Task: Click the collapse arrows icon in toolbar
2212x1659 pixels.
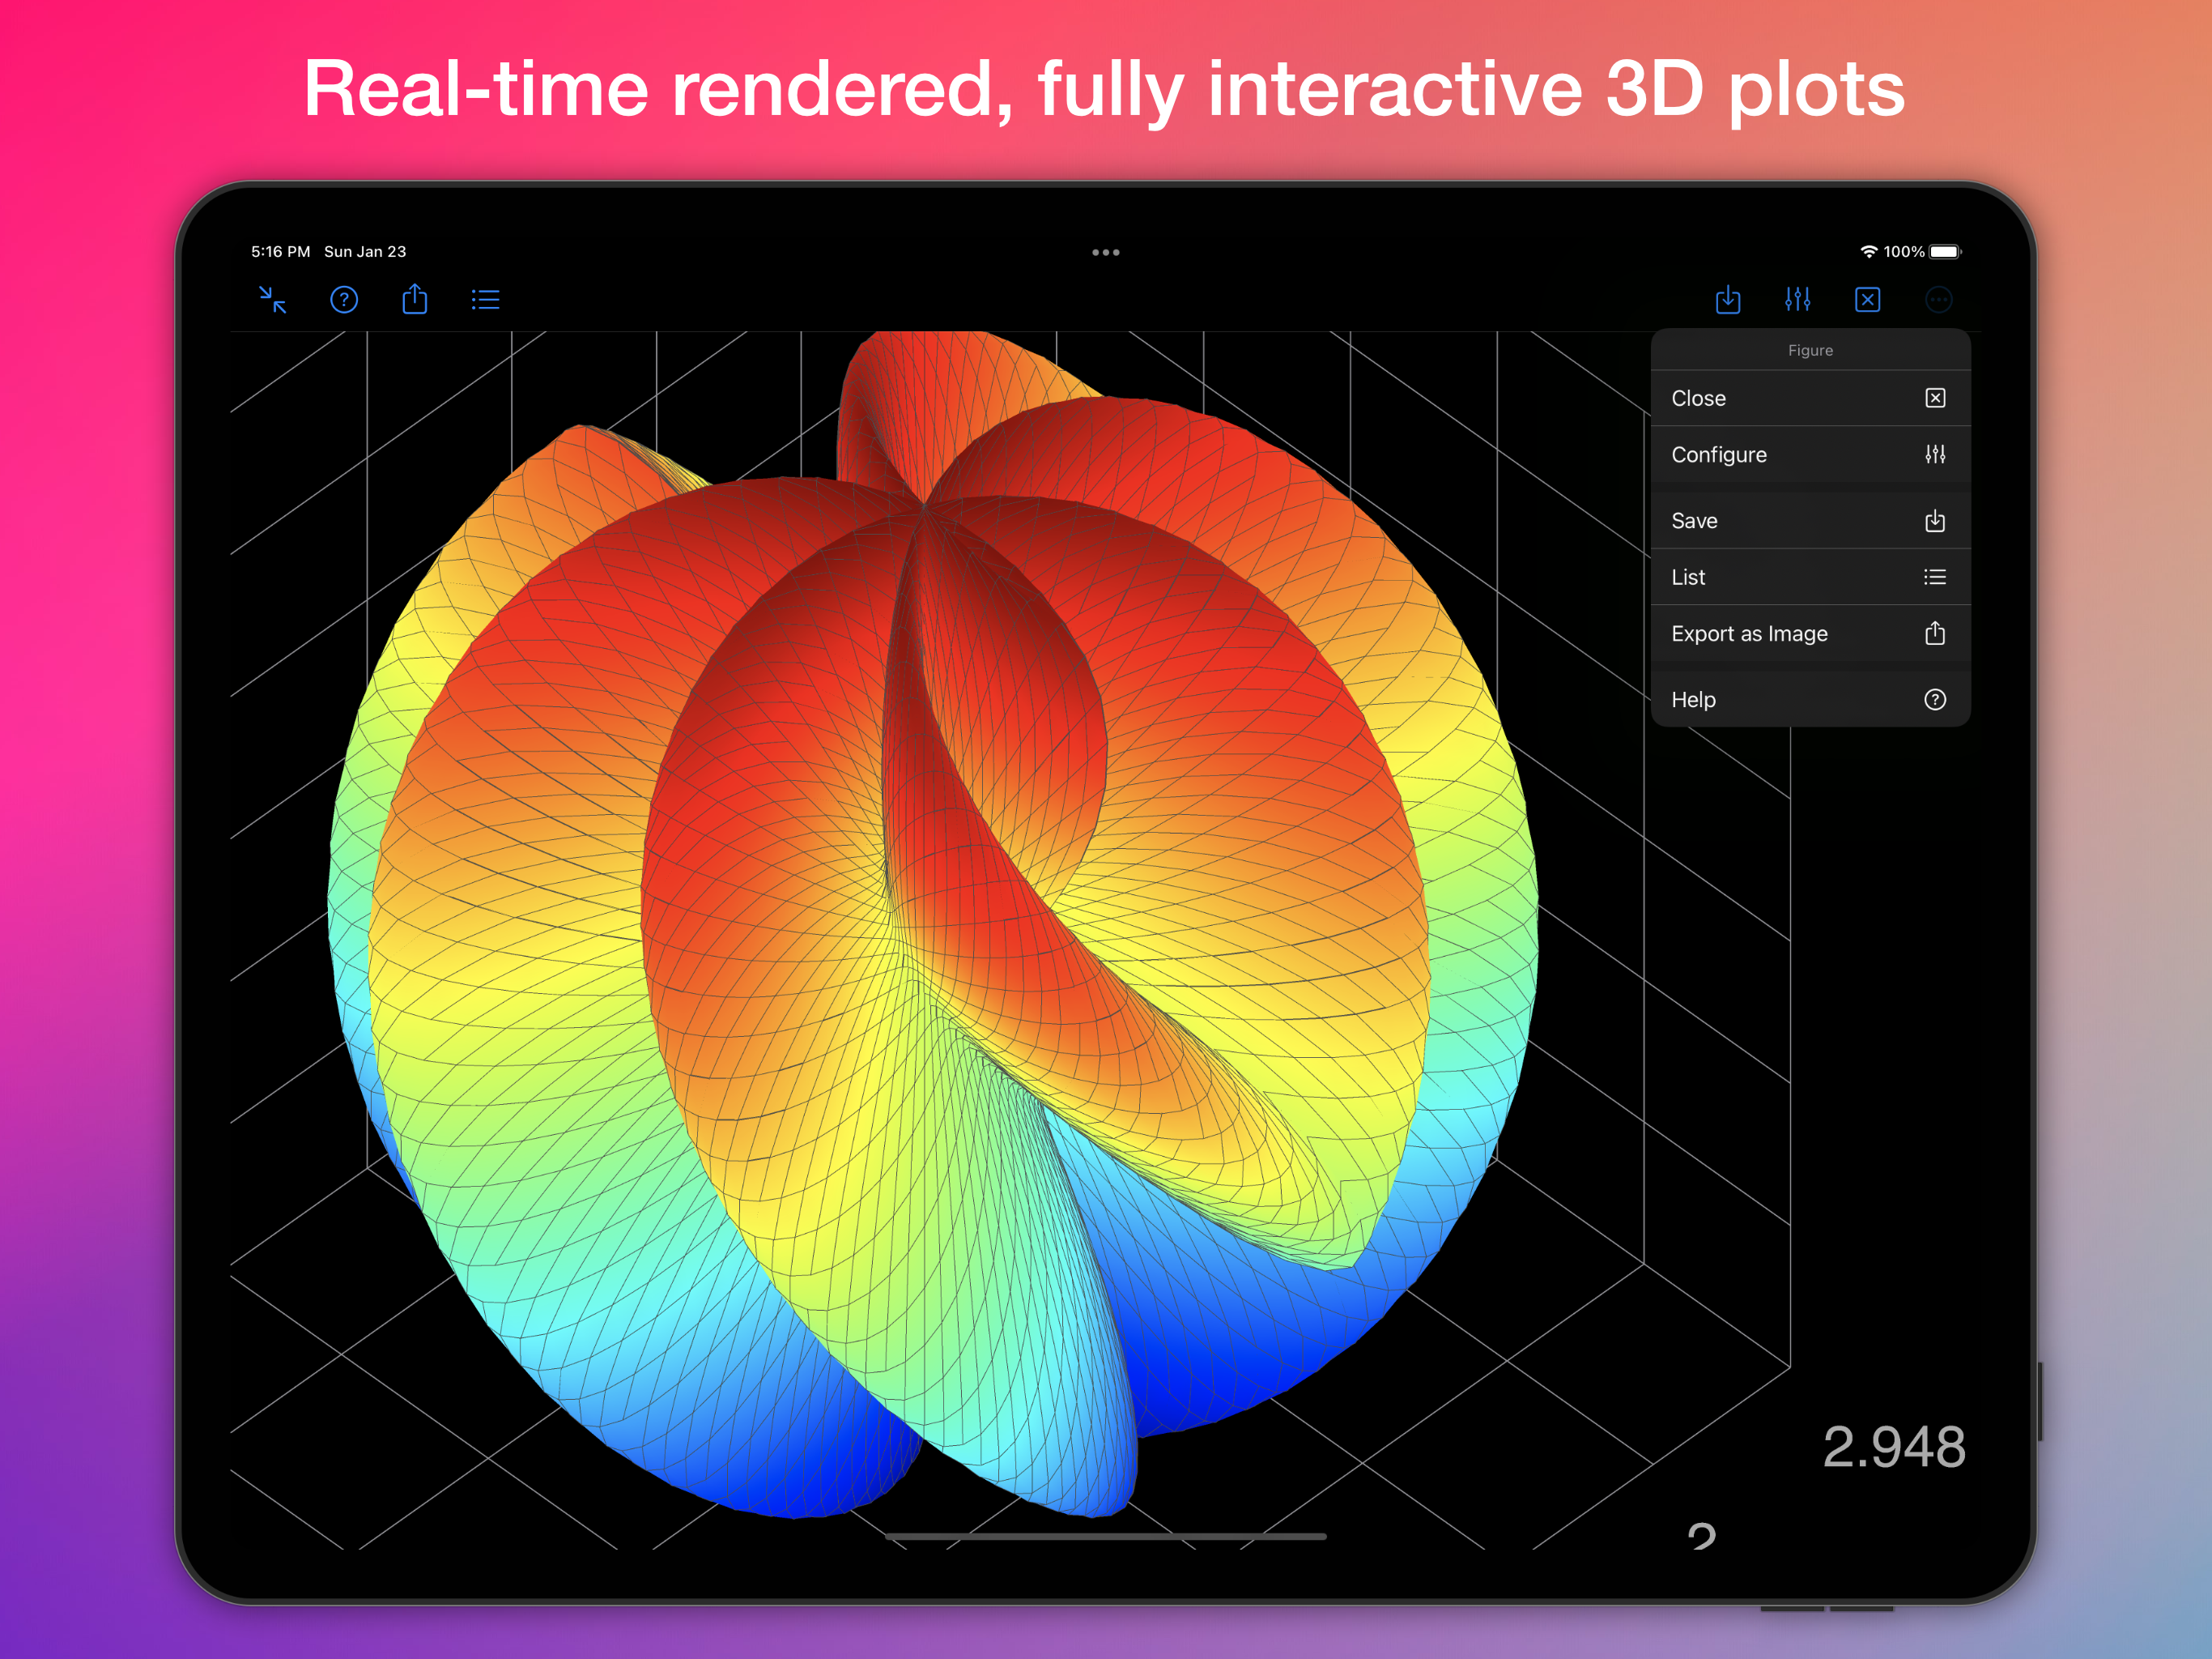Action: 273,299
